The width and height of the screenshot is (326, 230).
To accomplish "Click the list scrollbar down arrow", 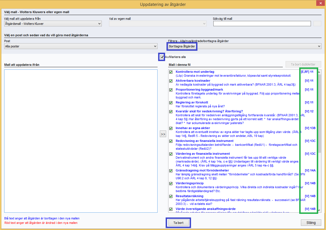I will 319,210.
